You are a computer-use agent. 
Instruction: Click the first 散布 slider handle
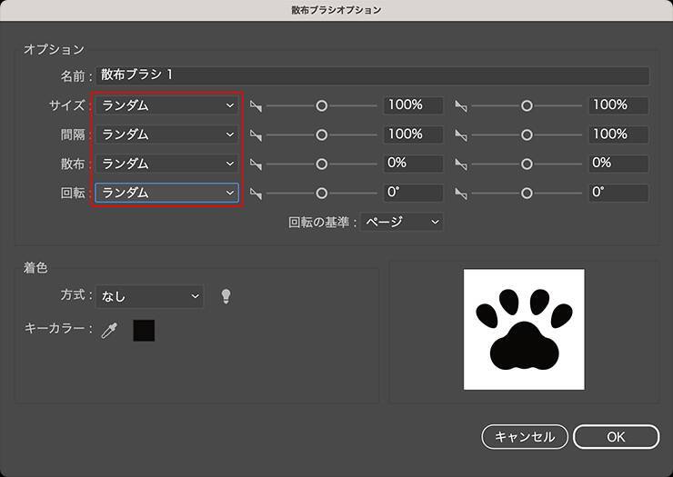(321, 164)
